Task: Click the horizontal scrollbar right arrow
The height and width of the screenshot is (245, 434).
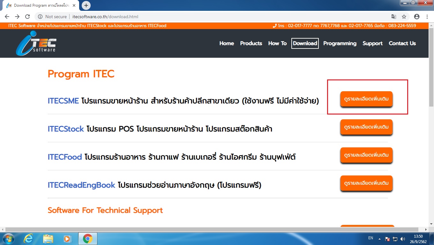Action: click(426, 229)
